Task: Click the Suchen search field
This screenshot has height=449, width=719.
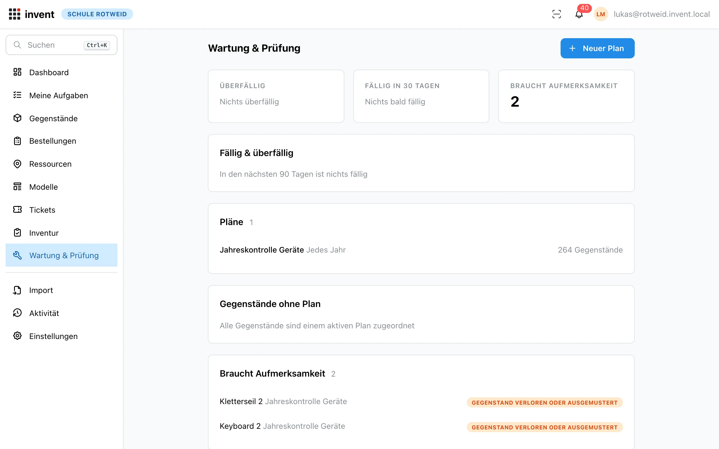Action: (62, 45)
